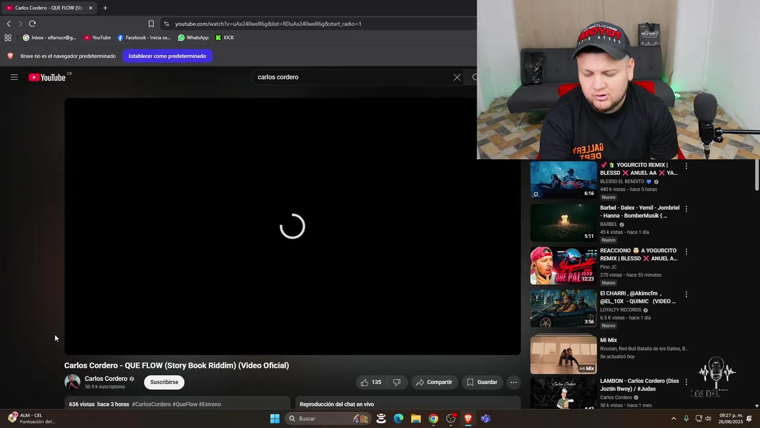The height and width of the screenshot is (428, 760).
Task: Click the LOYALTY RECORDS channel name
Action: click(620, 310)
